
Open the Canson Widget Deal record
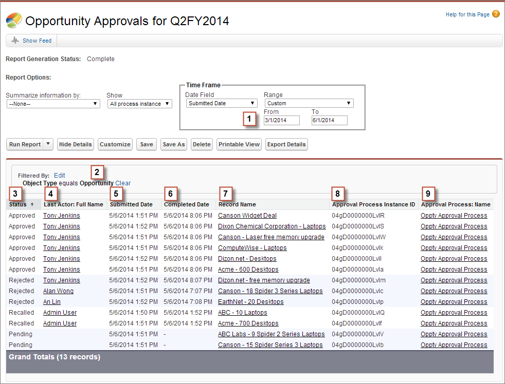tap(247, 216)
